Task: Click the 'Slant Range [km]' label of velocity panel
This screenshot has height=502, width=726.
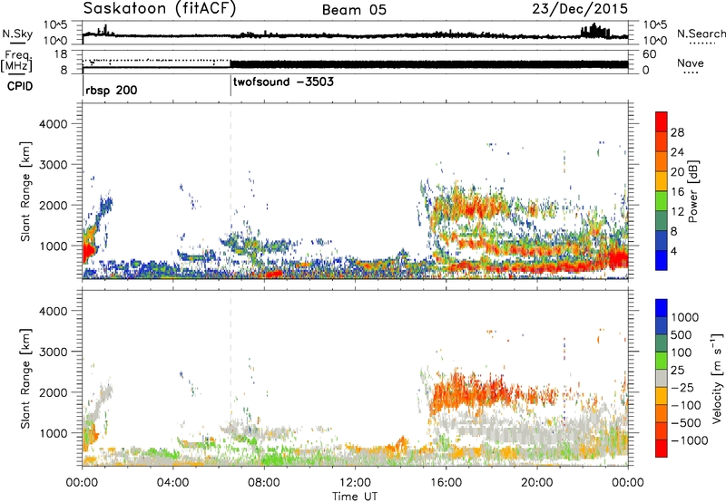Action: 25,378
